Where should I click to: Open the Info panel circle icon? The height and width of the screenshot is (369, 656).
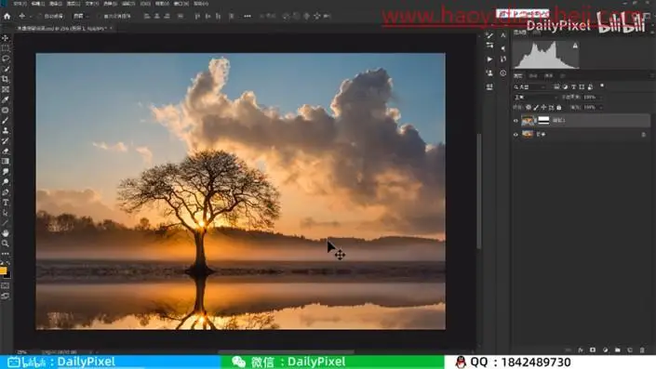503,73
